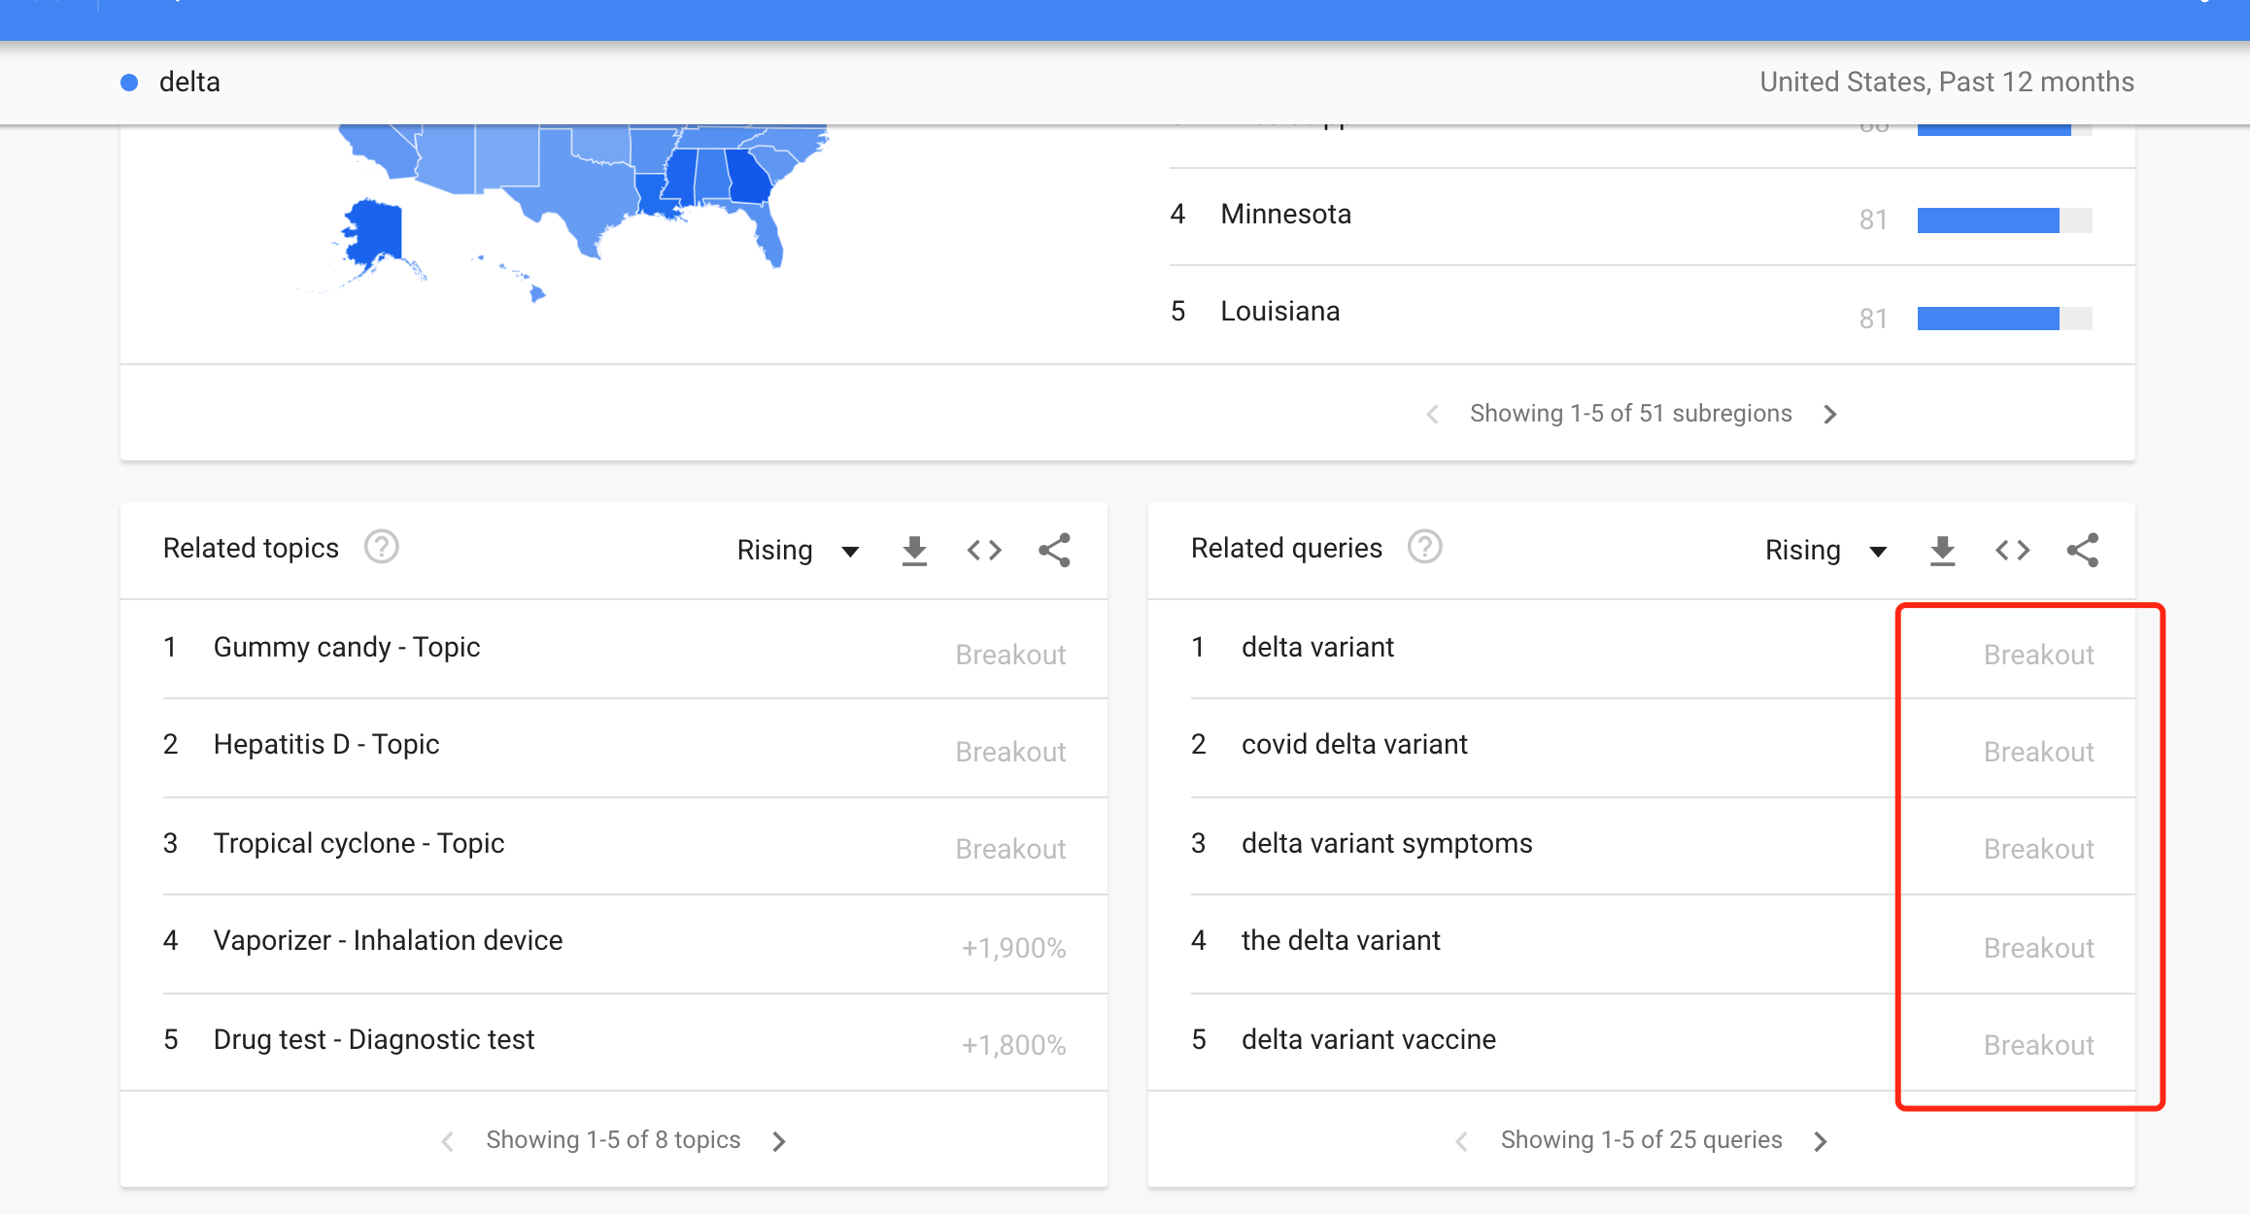The height and width of the screenshot is (1214, 2250).
Task: Download the Related queries data
Action: pos(1942,551)
